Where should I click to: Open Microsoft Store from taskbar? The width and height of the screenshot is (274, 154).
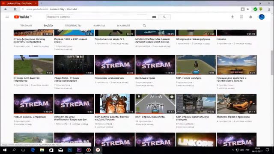(51, 150)
